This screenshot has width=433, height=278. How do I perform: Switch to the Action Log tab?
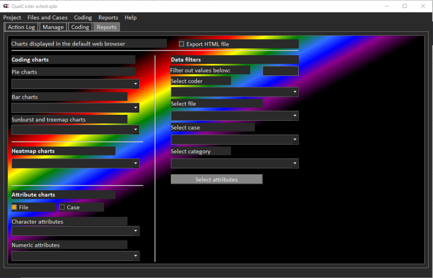coord(22,27)
